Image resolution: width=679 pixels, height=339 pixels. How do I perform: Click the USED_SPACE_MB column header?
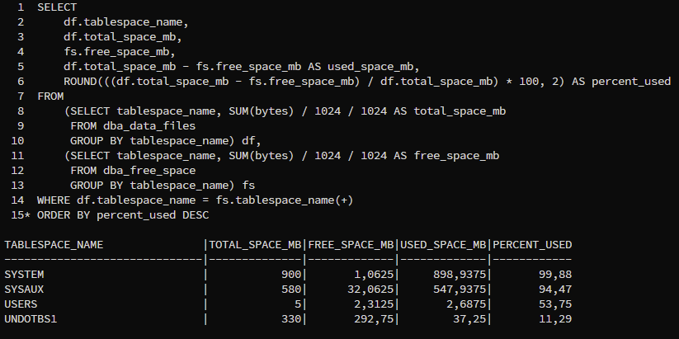tap(445, 245)
